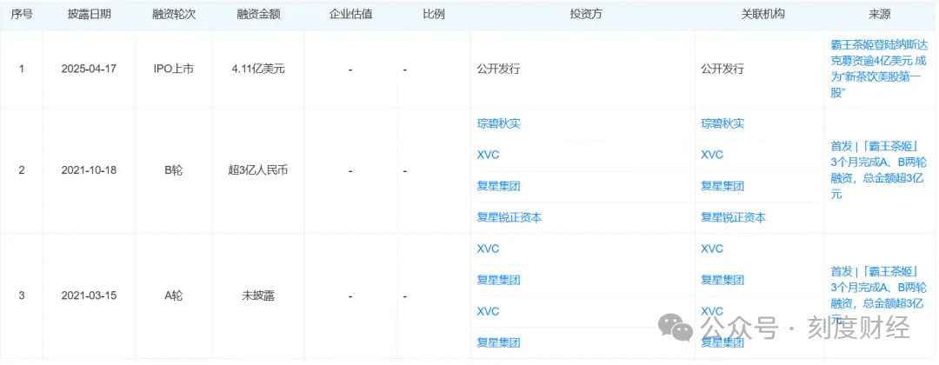The height and width of the screenshot is (365, 939).
Task: Select the 4.11亿美元 amount cell
Action: [x=259, y=69]
